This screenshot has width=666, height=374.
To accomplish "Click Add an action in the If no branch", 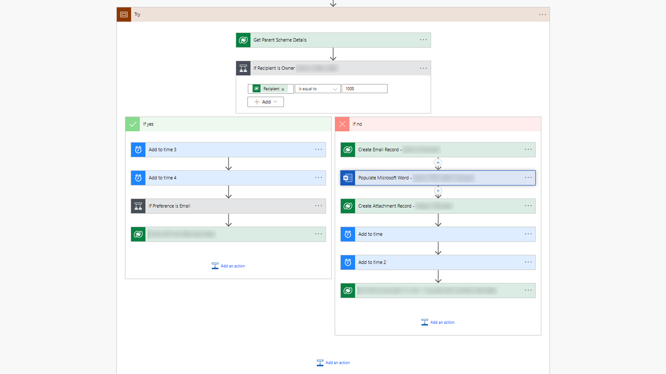I will coord(438,322).
